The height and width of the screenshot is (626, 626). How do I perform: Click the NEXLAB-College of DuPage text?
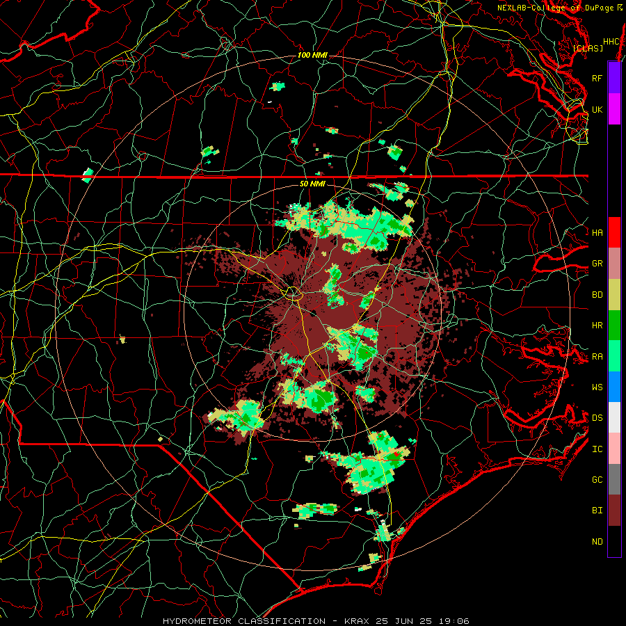click(555, 8)
